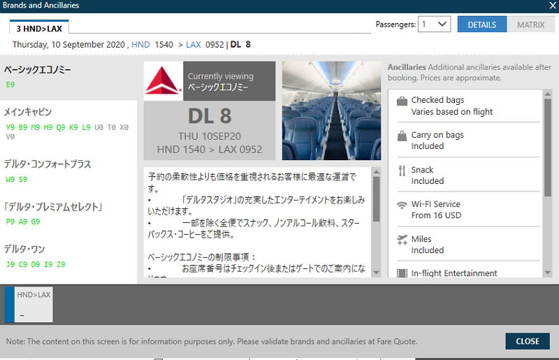Click the Wi-Fi Service icon
This screenshot has width=559, height=360.
pyautogui.click(x=402, y=205)
